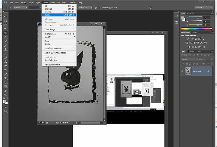Select the Pen tool
Screen dimensions: 217x147
pyautogui.click(x=5, y=74)
